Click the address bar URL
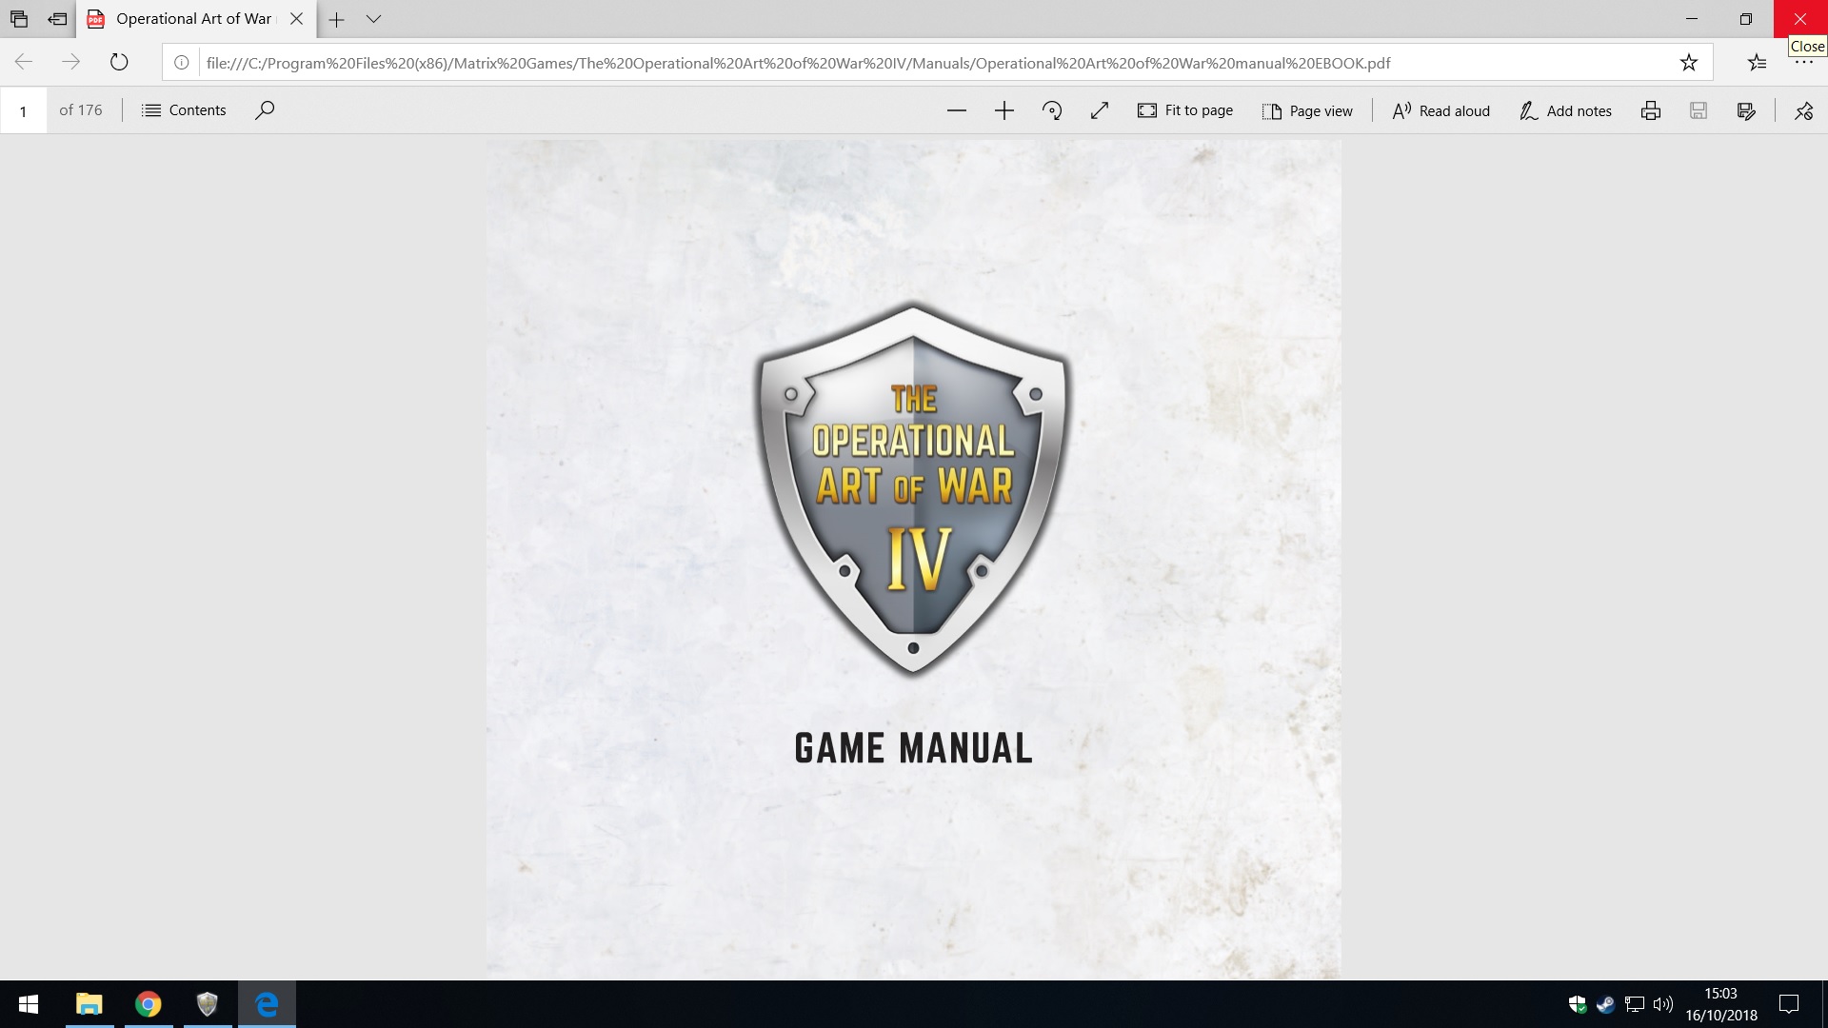 coord(798,63)
